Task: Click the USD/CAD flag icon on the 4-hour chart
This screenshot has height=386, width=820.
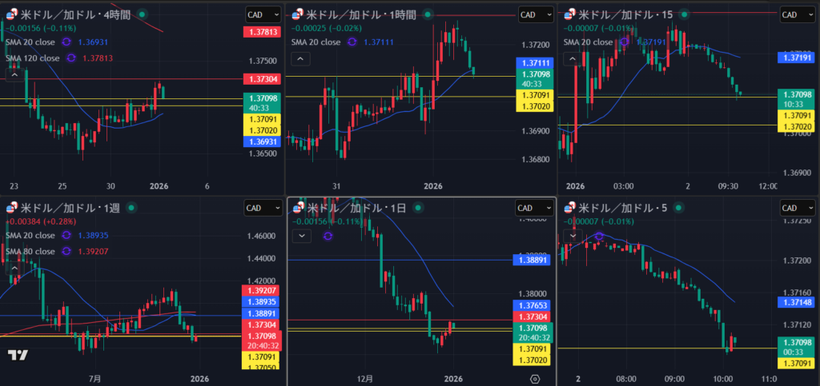Action: (10, 14)
